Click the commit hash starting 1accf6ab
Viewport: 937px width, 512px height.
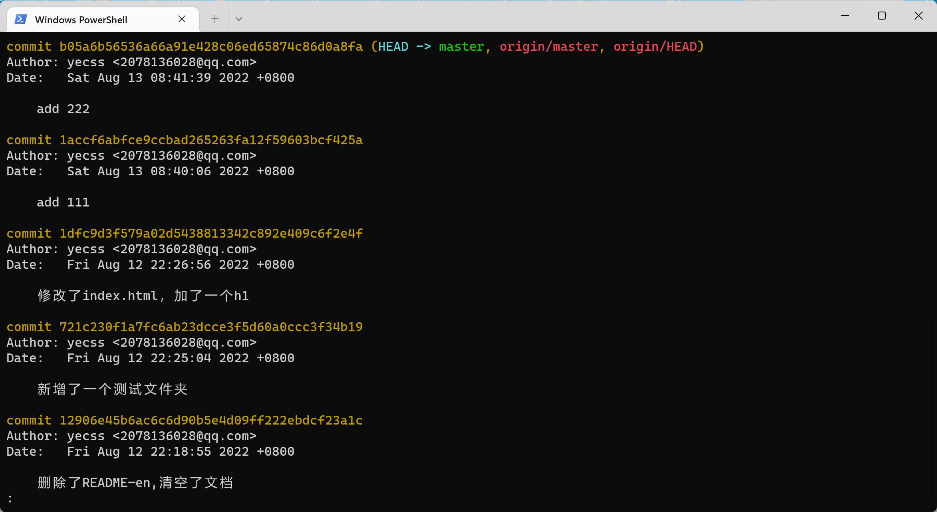pos(211,140)
